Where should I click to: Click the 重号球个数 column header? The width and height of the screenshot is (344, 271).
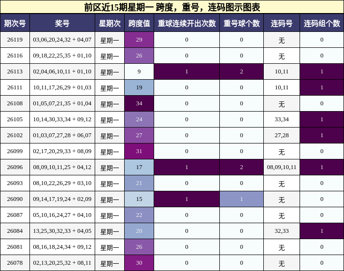[242, 23]
